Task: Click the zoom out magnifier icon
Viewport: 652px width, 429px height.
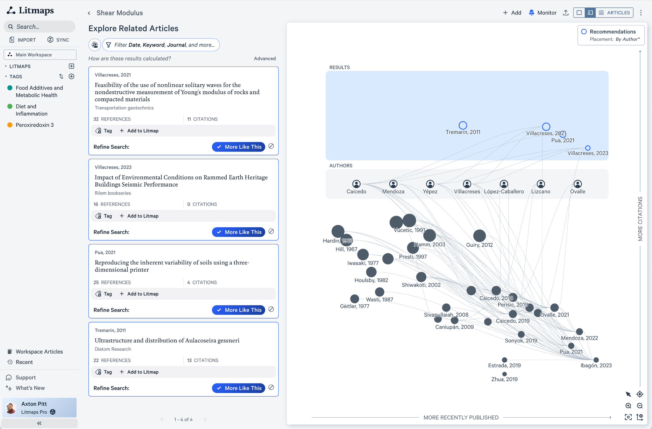Action: (x=640, y=406)
